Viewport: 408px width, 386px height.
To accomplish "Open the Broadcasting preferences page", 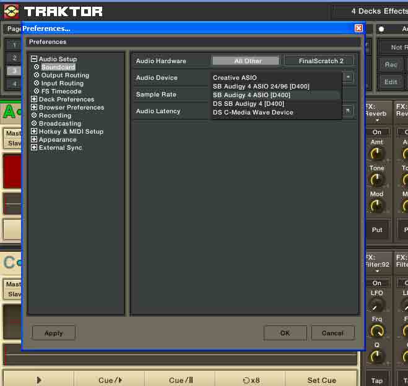I will pyautogui.click(x=60, y=124).
